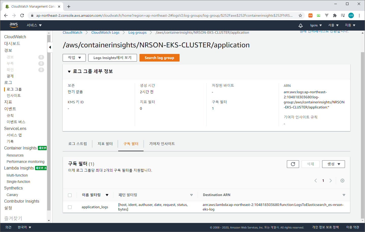The width and height of the screenshot is (365, 232).
Task: Open 인사이트 in sidebar
Action: click(14, 95)
